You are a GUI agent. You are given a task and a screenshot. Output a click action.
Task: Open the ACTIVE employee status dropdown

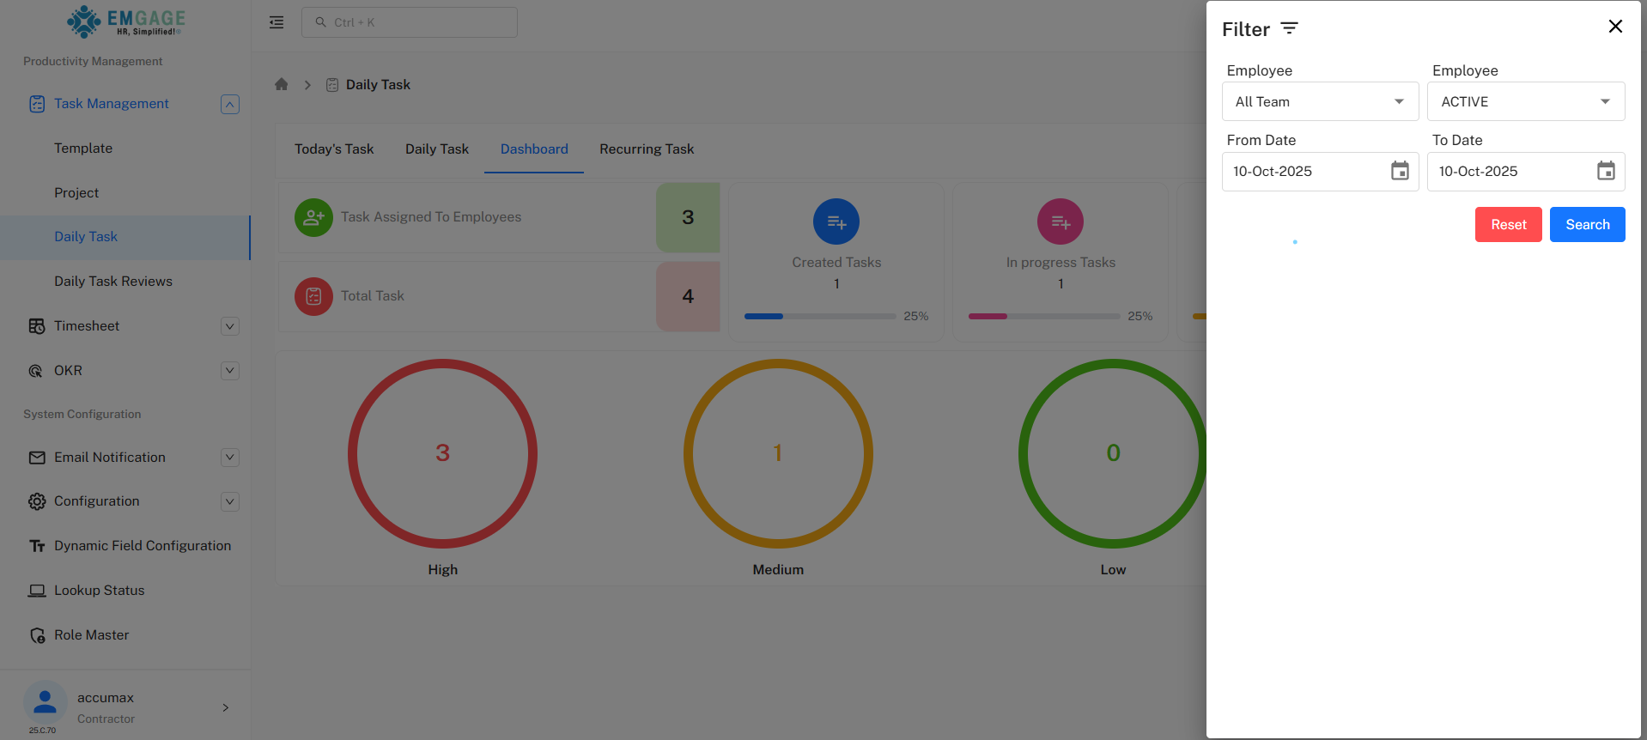click(x=1526, y=101)
